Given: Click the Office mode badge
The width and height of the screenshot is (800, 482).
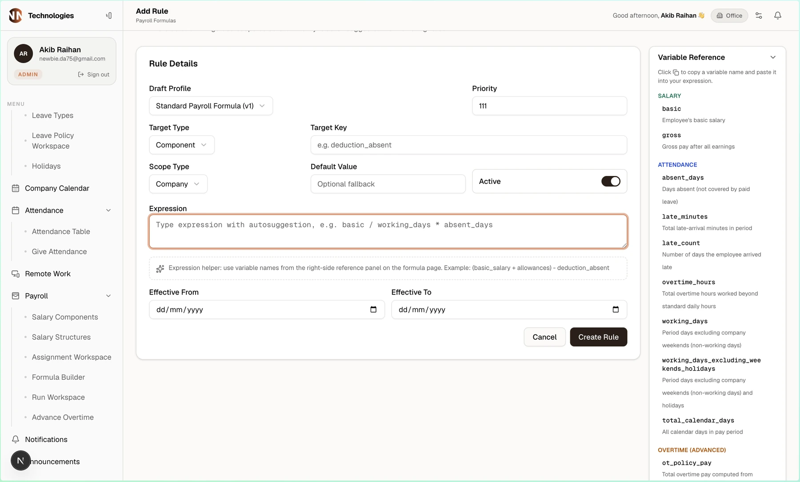Looking at the screenshot, I should (x=729, y=16).
